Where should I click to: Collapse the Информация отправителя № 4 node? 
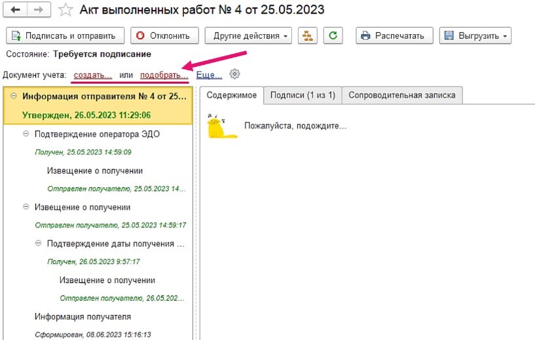[x=13, y=96]
